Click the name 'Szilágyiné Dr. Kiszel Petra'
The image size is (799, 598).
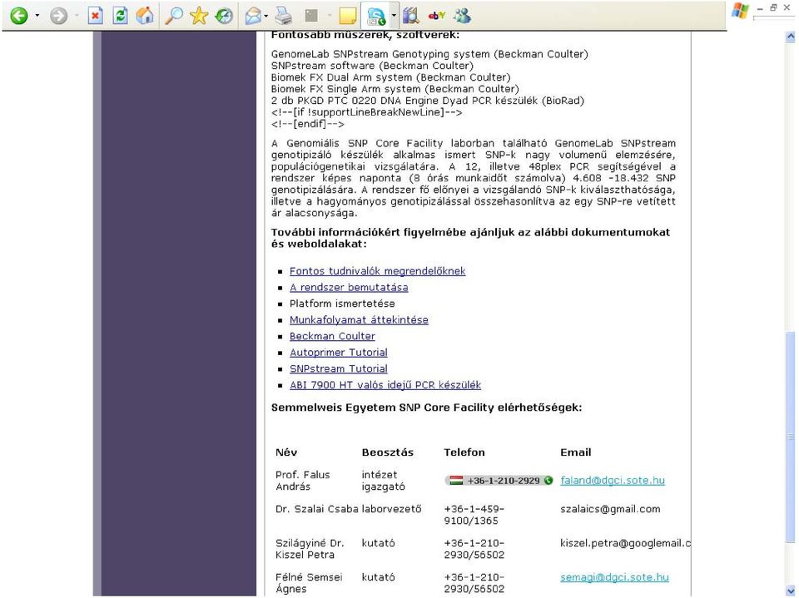(x=310, y=549)
